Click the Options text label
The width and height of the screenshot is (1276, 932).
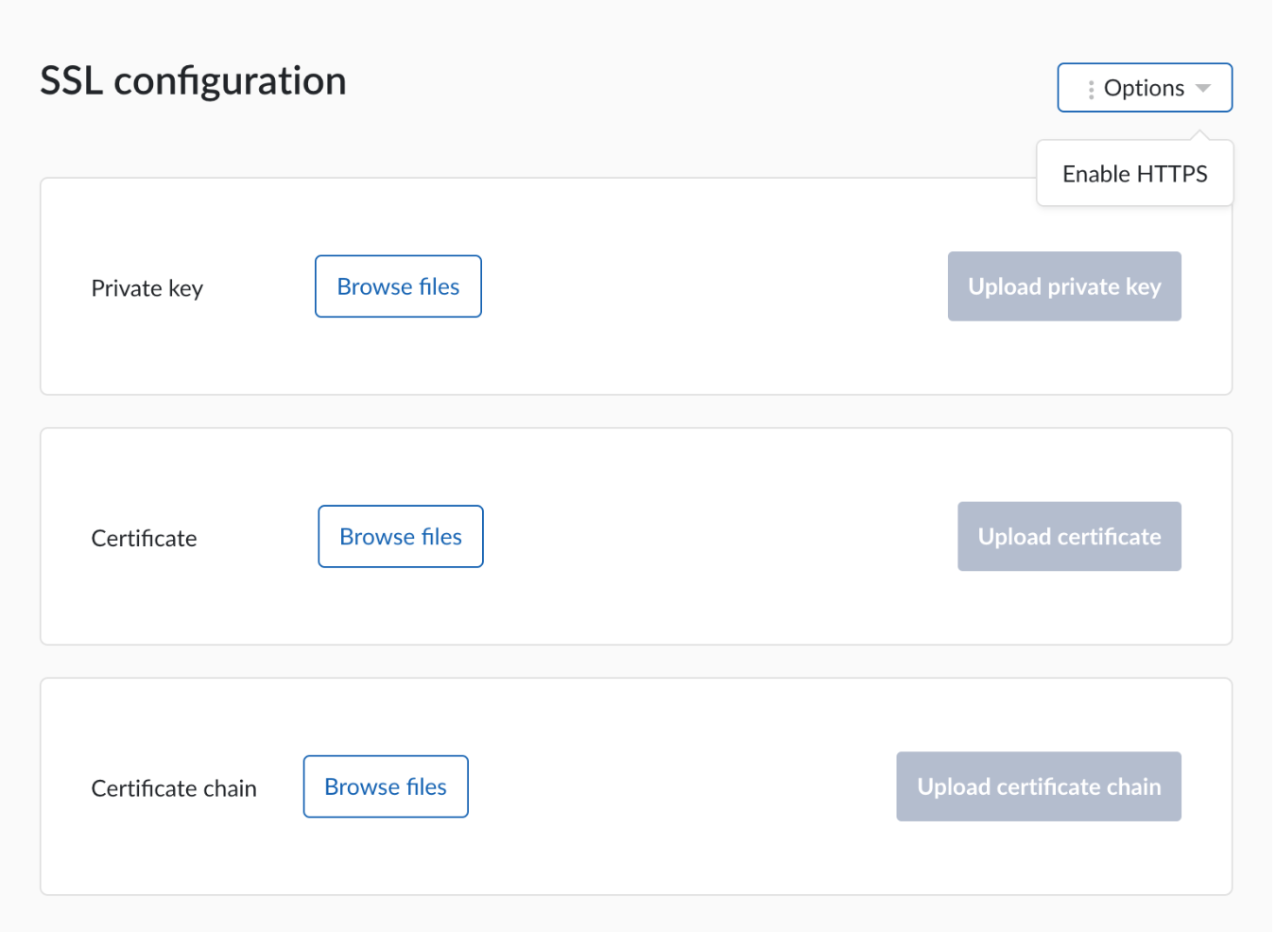(1144, 88)
